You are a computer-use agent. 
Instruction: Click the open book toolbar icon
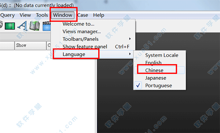(34, 26)
